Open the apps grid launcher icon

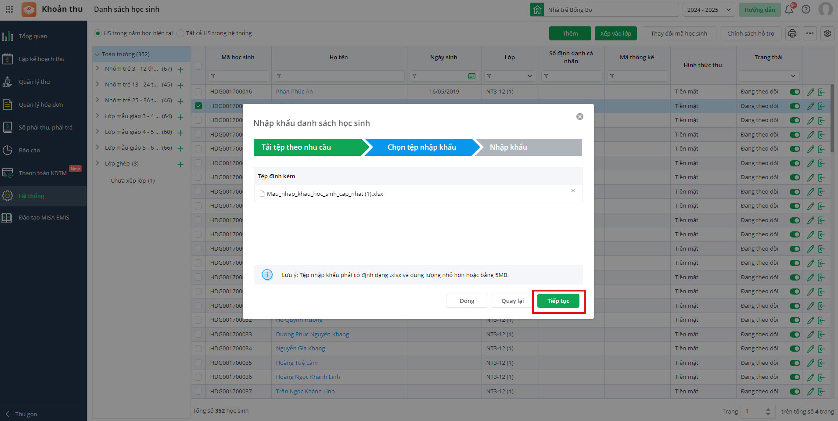9,9
